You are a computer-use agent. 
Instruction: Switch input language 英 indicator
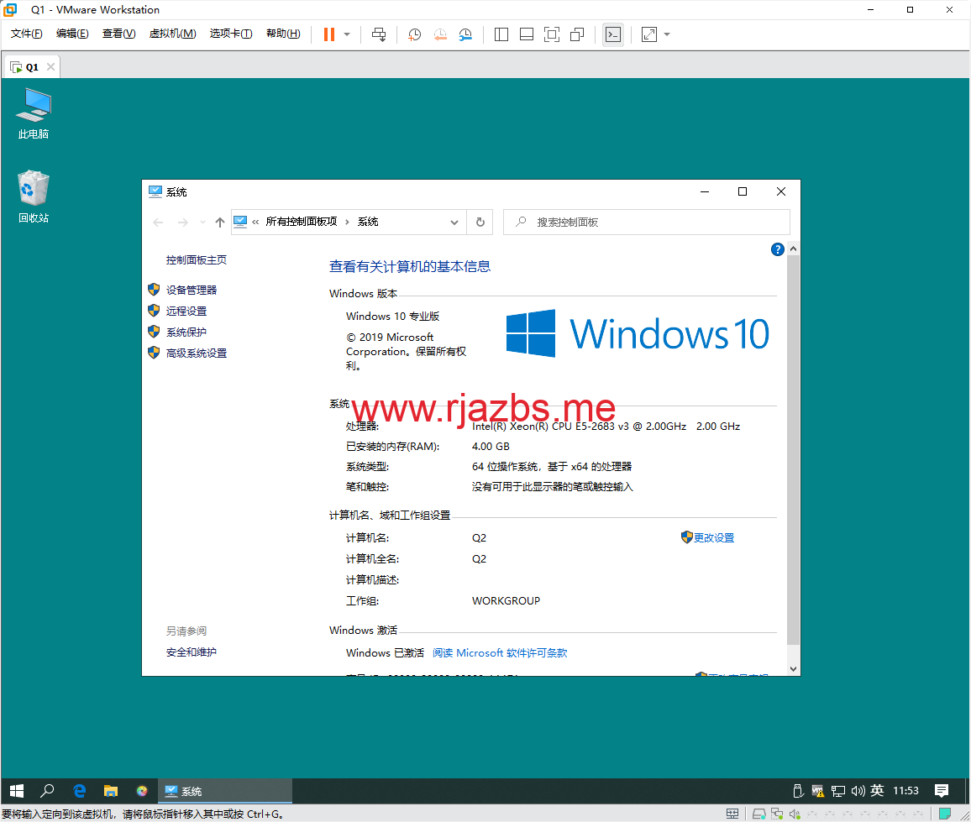[x=877, y=790]
